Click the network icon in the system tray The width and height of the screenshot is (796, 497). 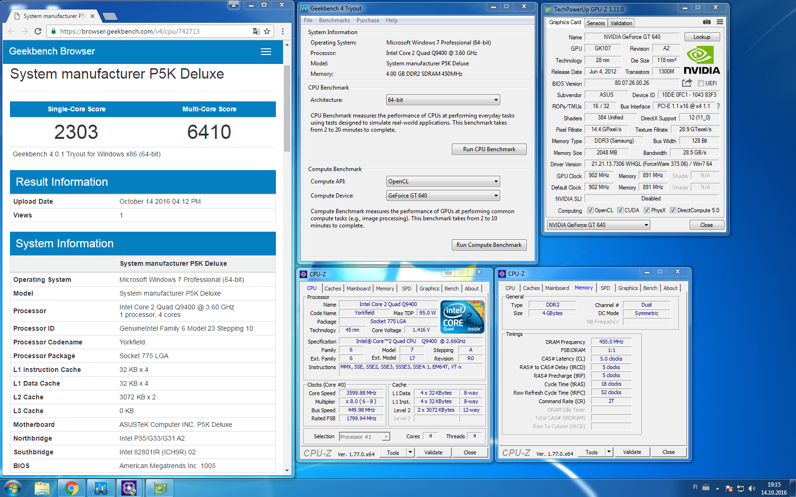pos(741,488)
